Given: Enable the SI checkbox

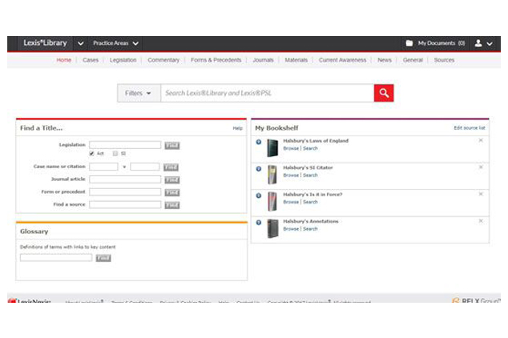Looking at the screenshot, I should 115,153.
